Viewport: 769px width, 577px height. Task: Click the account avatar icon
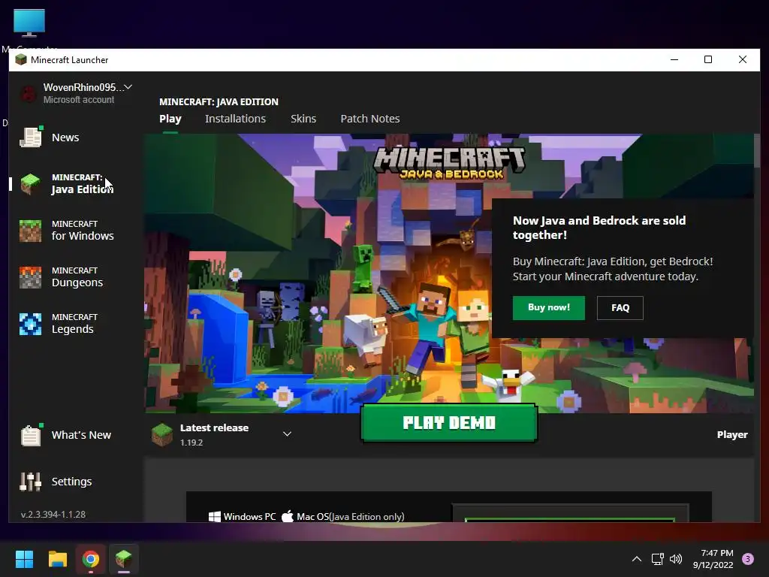pos(29,93)
